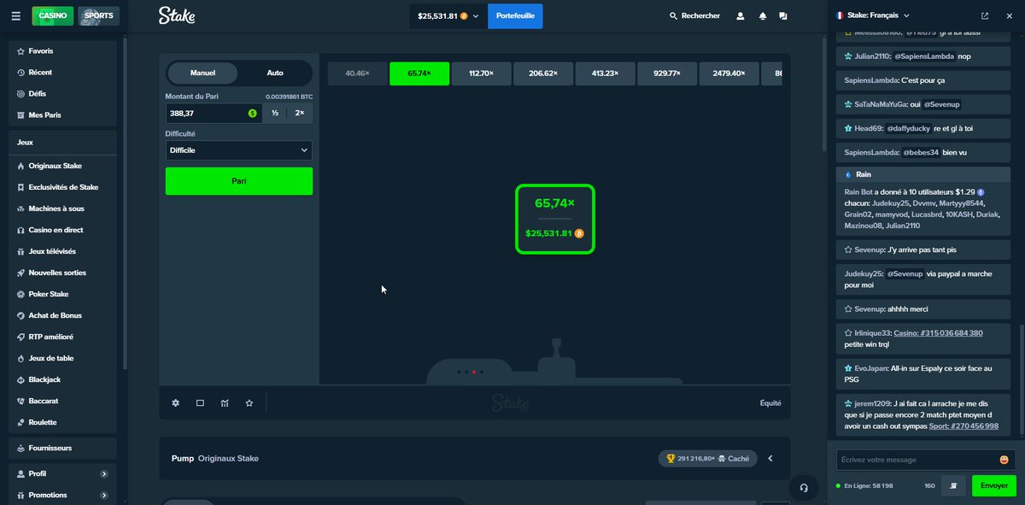Image resolution: width=1025 pixels, height=505 pixels.
Task: Open Achat de Bonus in sidebar
Action: [62, 315]
